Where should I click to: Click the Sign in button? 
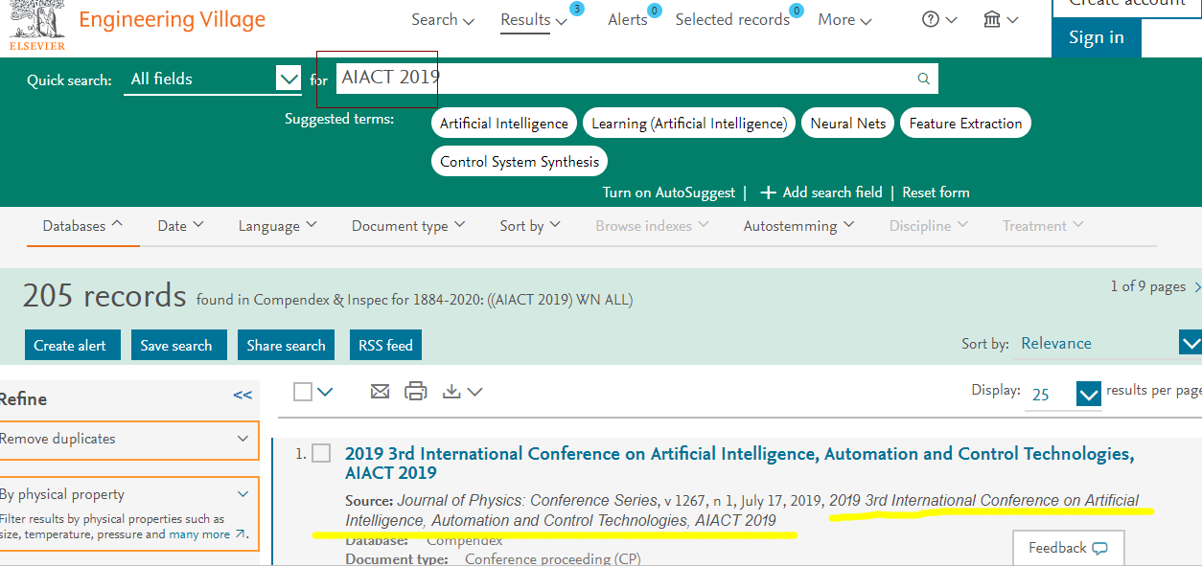tap(1096, 37)
